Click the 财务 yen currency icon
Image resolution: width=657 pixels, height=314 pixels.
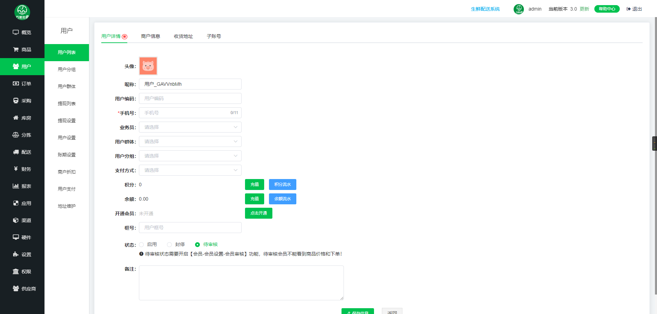click(16, 169)
